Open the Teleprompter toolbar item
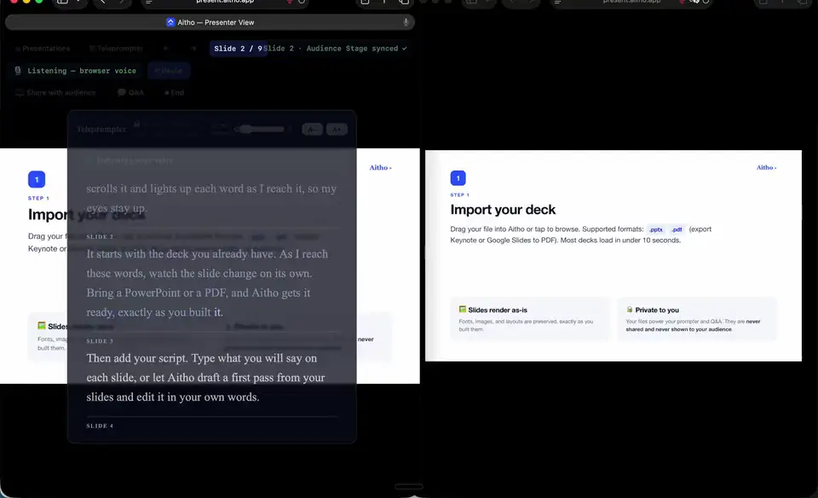Screen dimensions: 818x498 117,49
